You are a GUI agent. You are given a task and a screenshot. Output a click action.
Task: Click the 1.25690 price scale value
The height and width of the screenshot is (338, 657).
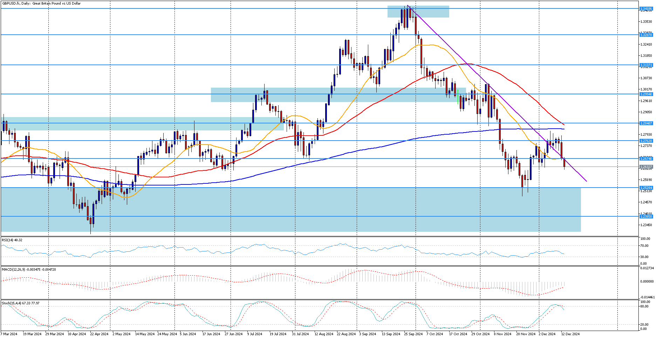(x=646, y=180)
